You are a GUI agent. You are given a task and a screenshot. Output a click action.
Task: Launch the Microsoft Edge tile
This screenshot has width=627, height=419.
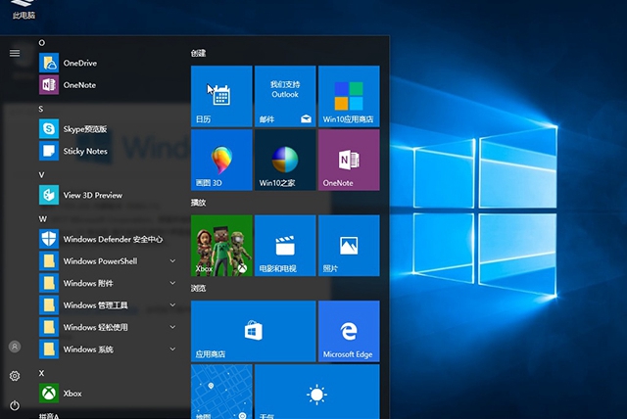pyautogui.click(x=349, y=331)
